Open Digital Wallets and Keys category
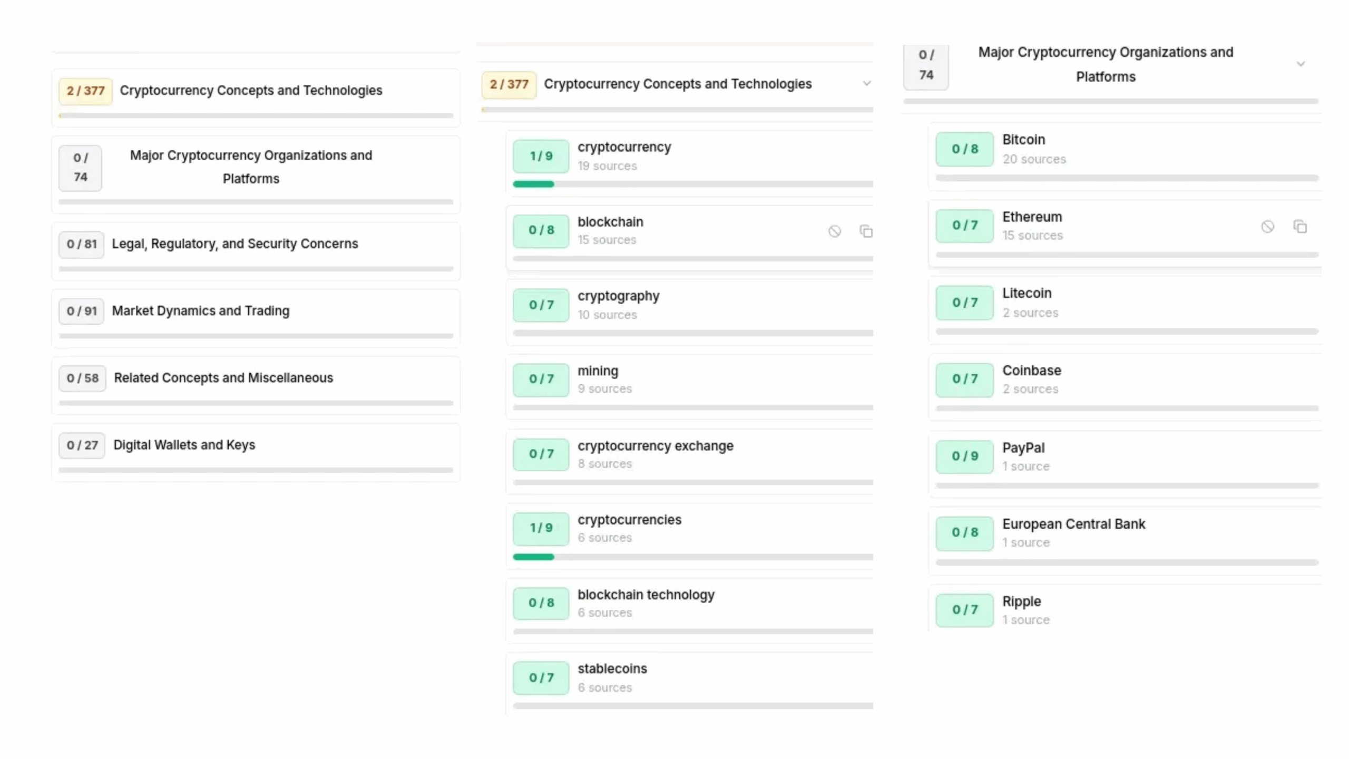This screenshot has height=759, width=1349. pos(256,453)
